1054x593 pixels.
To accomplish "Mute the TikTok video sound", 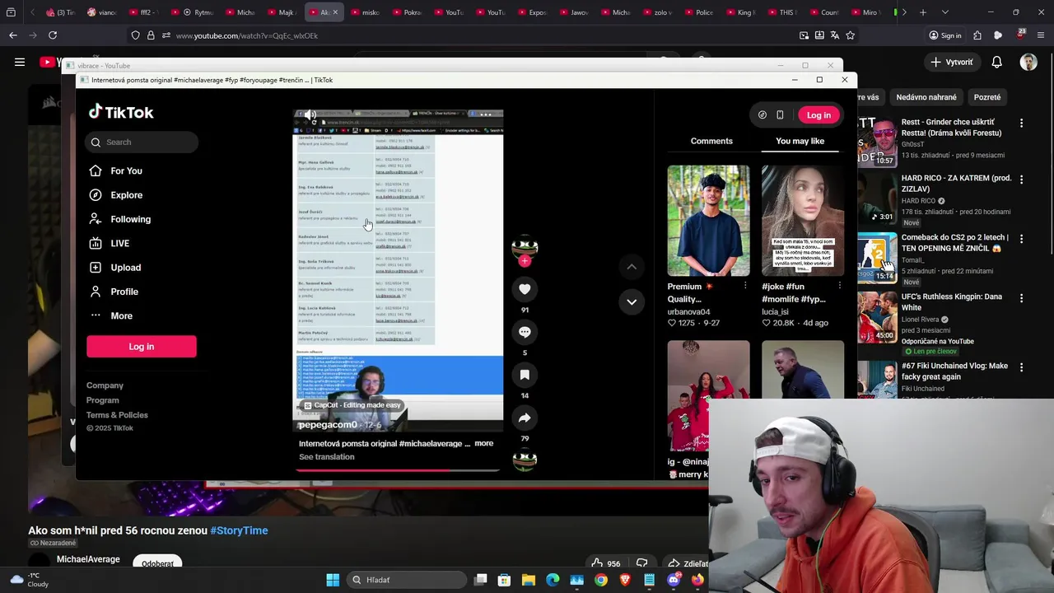I will [x=310, y=115].
